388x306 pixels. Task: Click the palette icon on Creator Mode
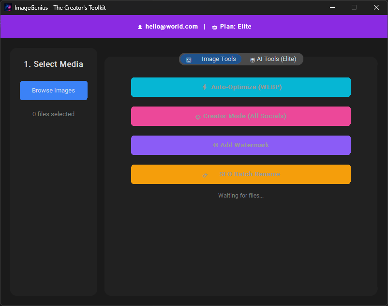coord(198,117)
